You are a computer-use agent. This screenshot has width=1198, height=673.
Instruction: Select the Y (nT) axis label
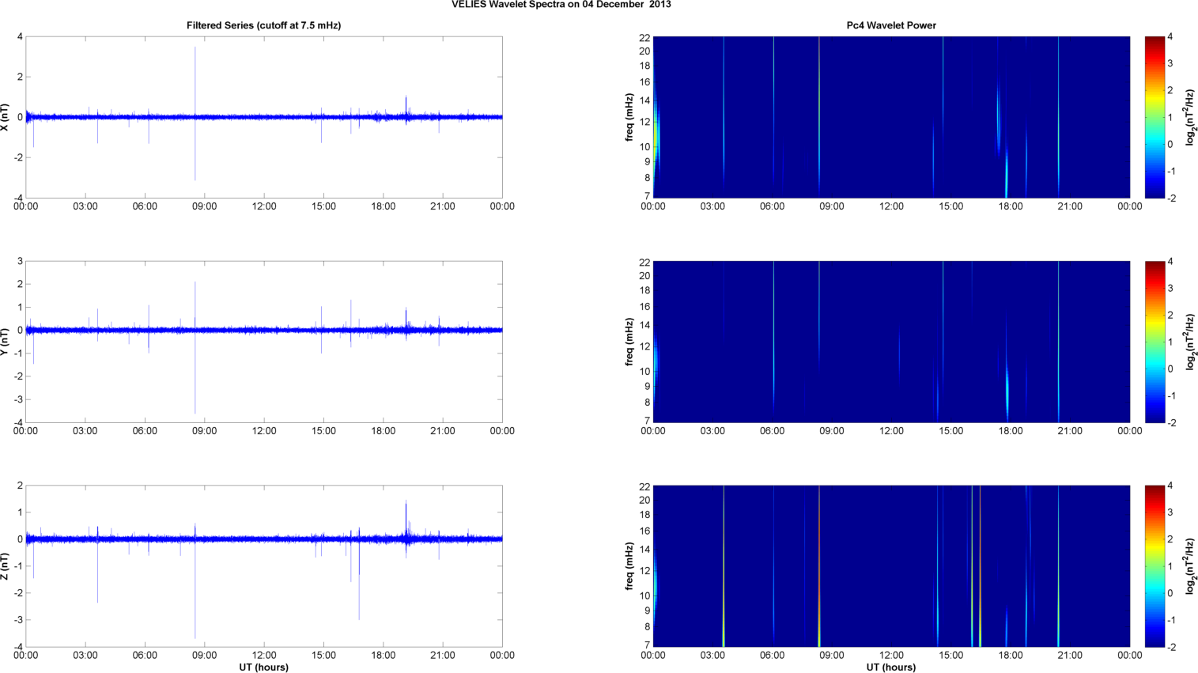pos(6,342)
